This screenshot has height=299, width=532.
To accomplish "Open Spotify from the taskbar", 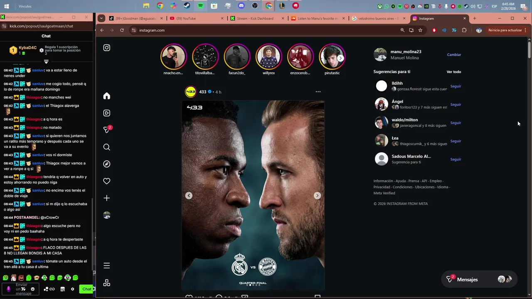I will pos(200,6).
